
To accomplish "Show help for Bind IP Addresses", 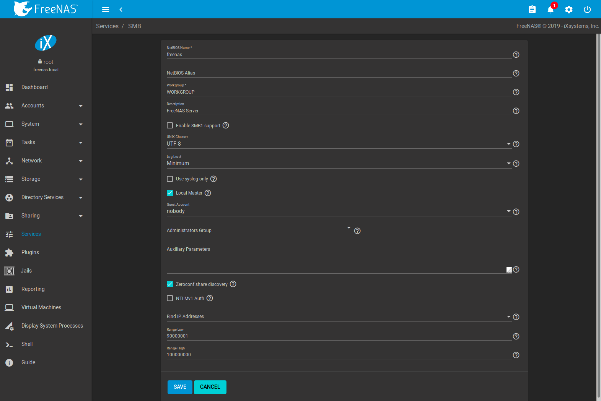I will (516, 317).
